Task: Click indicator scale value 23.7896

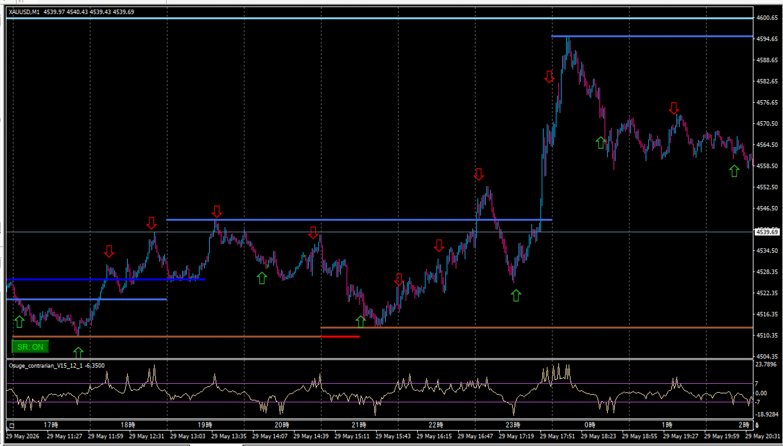Action: (x=766, y=364)
